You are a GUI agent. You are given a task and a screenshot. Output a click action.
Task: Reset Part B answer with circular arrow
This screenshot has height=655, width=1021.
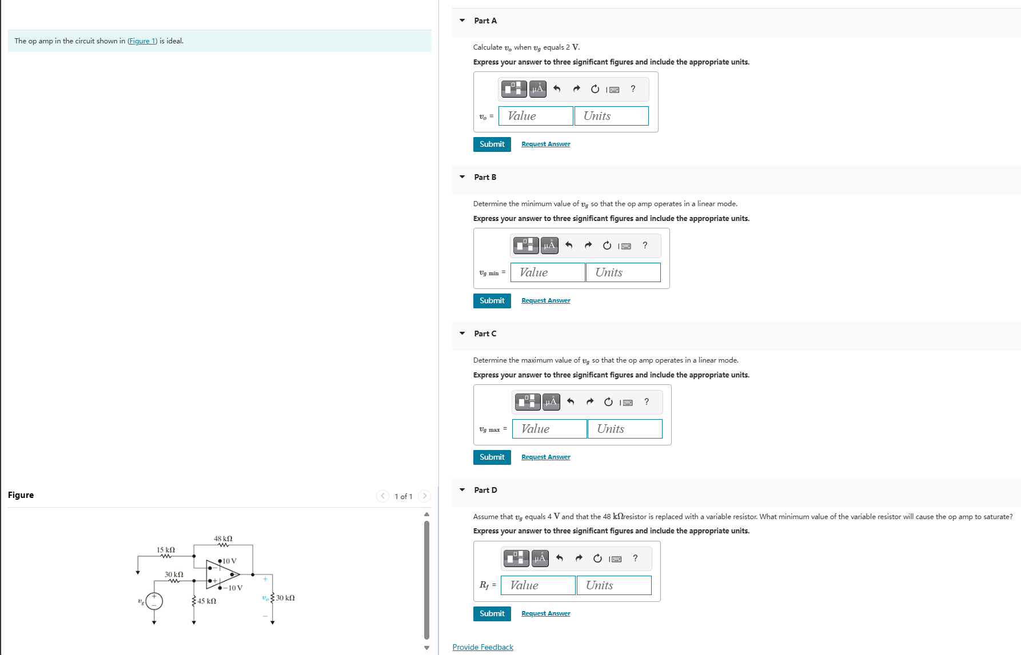tap(607, 246)
